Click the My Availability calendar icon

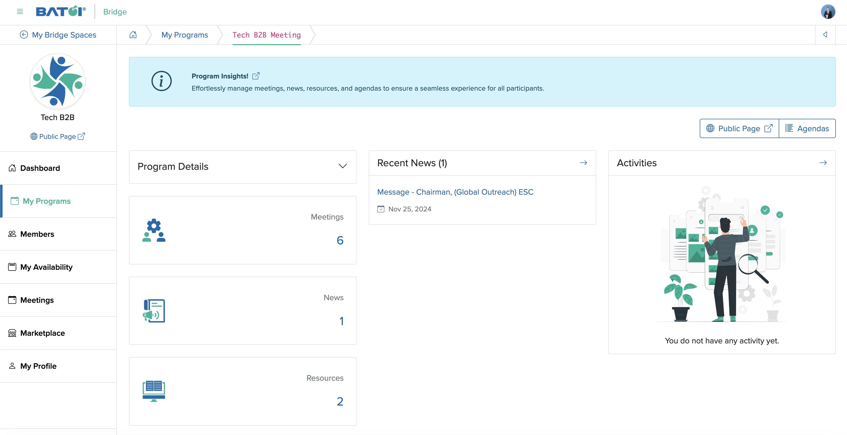coord(12,267)
